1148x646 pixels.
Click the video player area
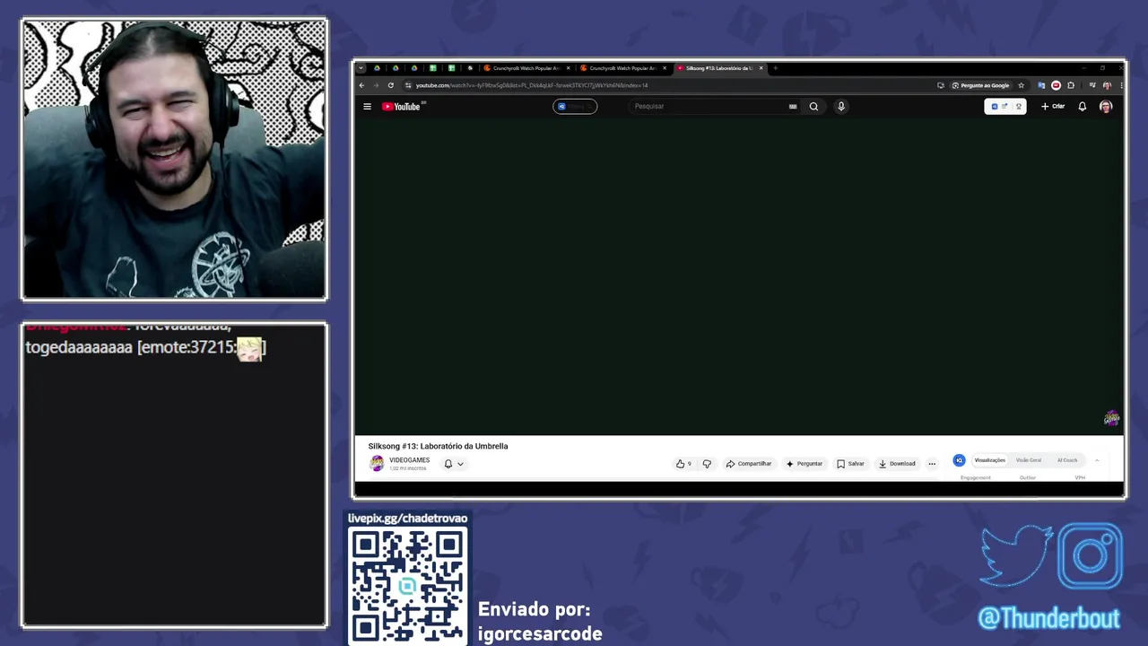coord(739,276)
